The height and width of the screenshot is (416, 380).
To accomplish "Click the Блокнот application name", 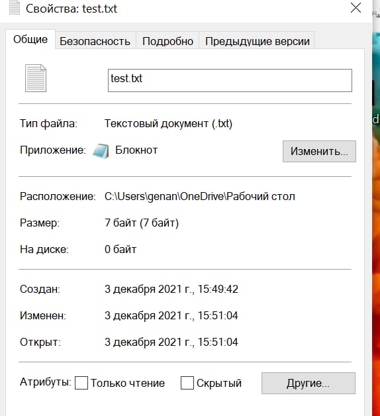I will point(136,150).
